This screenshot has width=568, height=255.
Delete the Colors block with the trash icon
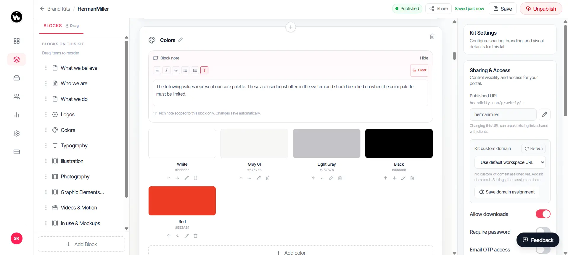click(x=432, y=36)
